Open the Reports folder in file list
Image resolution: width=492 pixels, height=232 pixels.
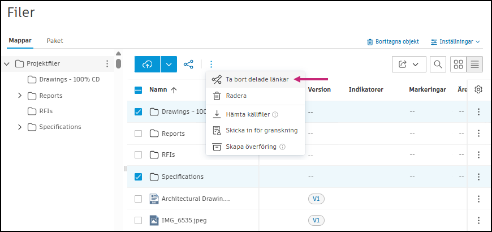(x=173, y=134)
